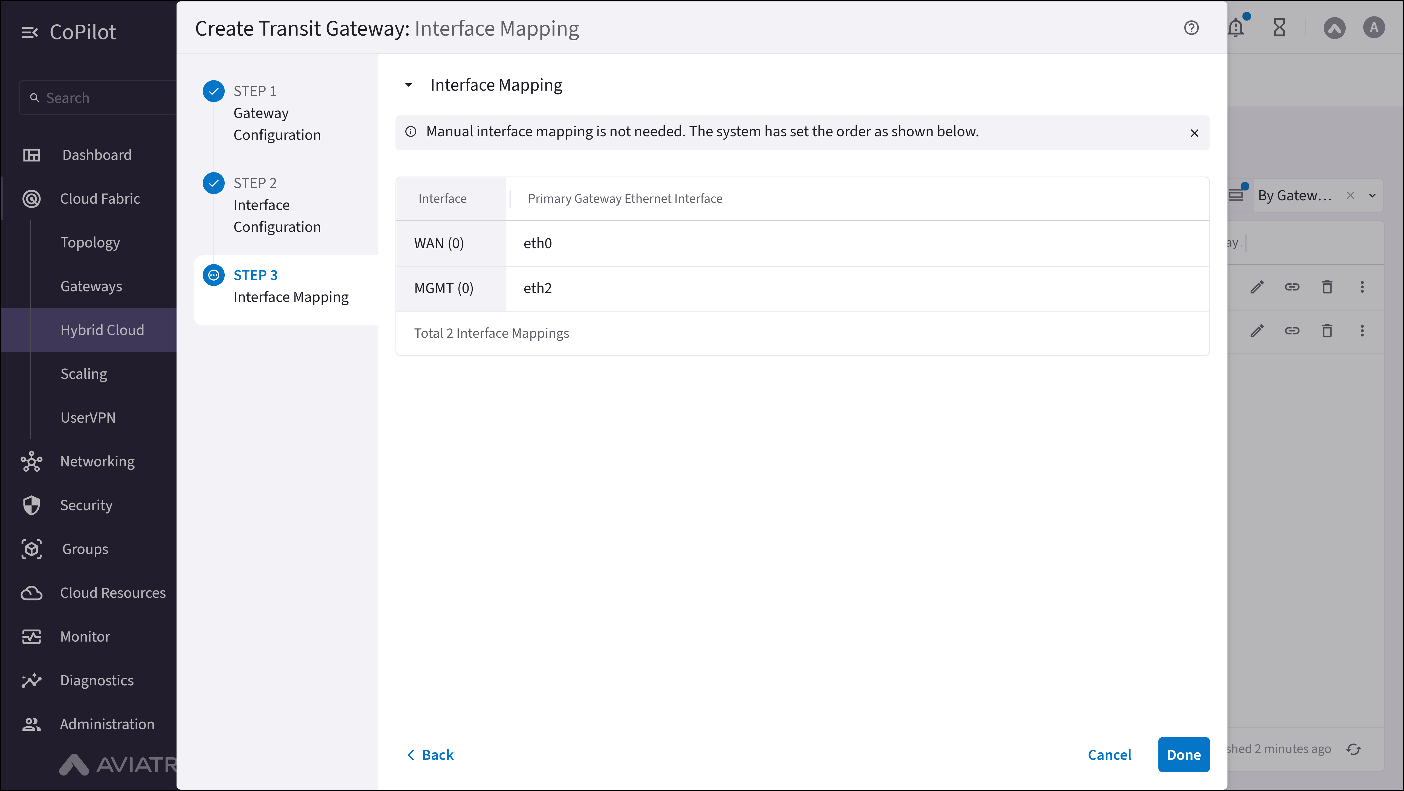Image resolution: width=1404 pixels, height=791 pixels.
Task: Expand the By Gateway dropdown chevron
Action: [x=1373, y=195]
